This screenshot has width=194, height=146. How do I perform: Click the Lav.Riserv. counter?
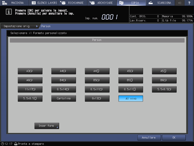(144, 21)
